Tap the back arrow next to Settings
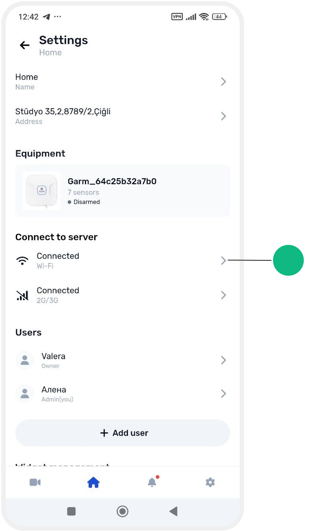 point(25,45)
